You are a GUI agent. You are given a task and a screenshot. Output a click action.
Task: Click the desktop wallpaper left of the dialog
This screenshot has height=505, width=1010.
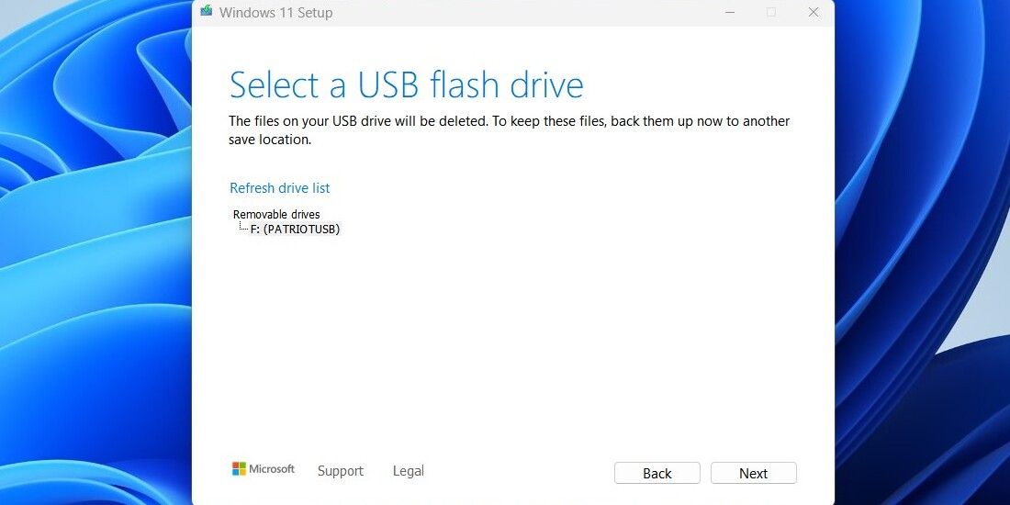pos(92,275)
